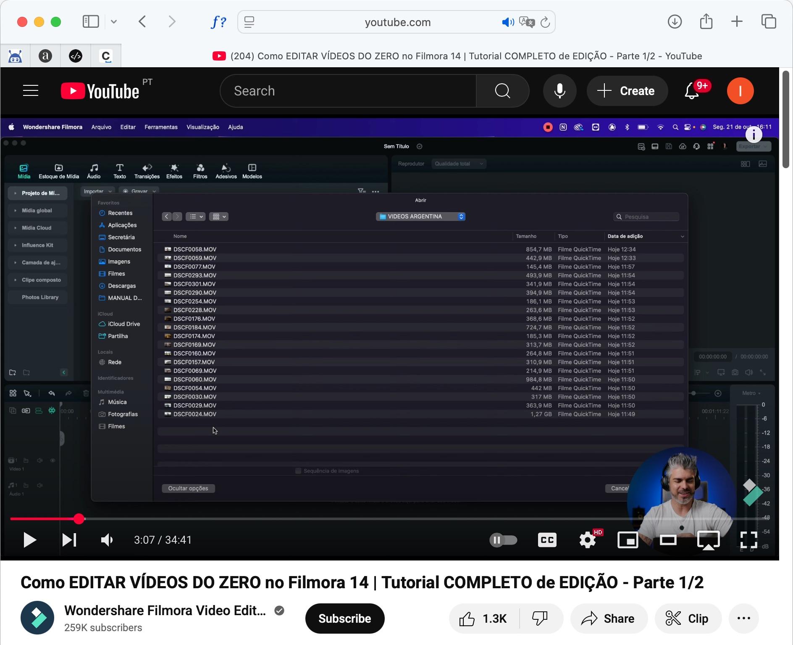Skip to the next video

(x=69, y=539)
